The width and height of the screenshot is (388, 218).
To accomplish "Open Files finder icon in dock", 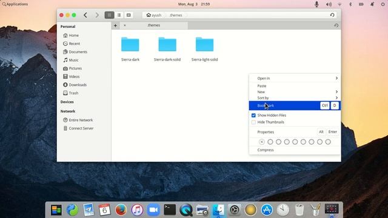I will [x=218, y=210].
